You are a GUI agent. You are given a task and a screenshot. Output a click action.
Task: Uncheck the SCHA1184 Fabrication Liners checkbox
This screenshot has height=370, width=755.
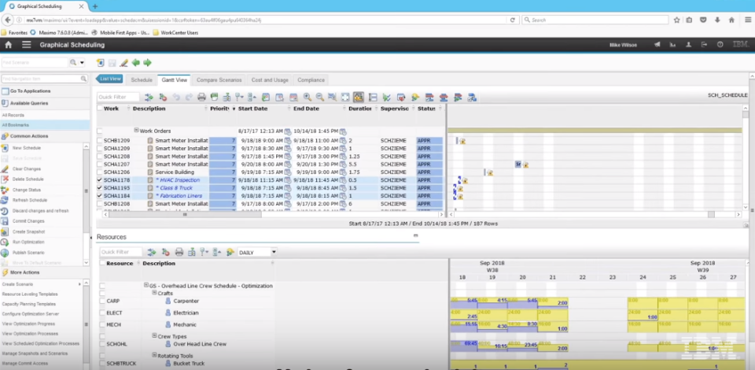pos(100,196)
